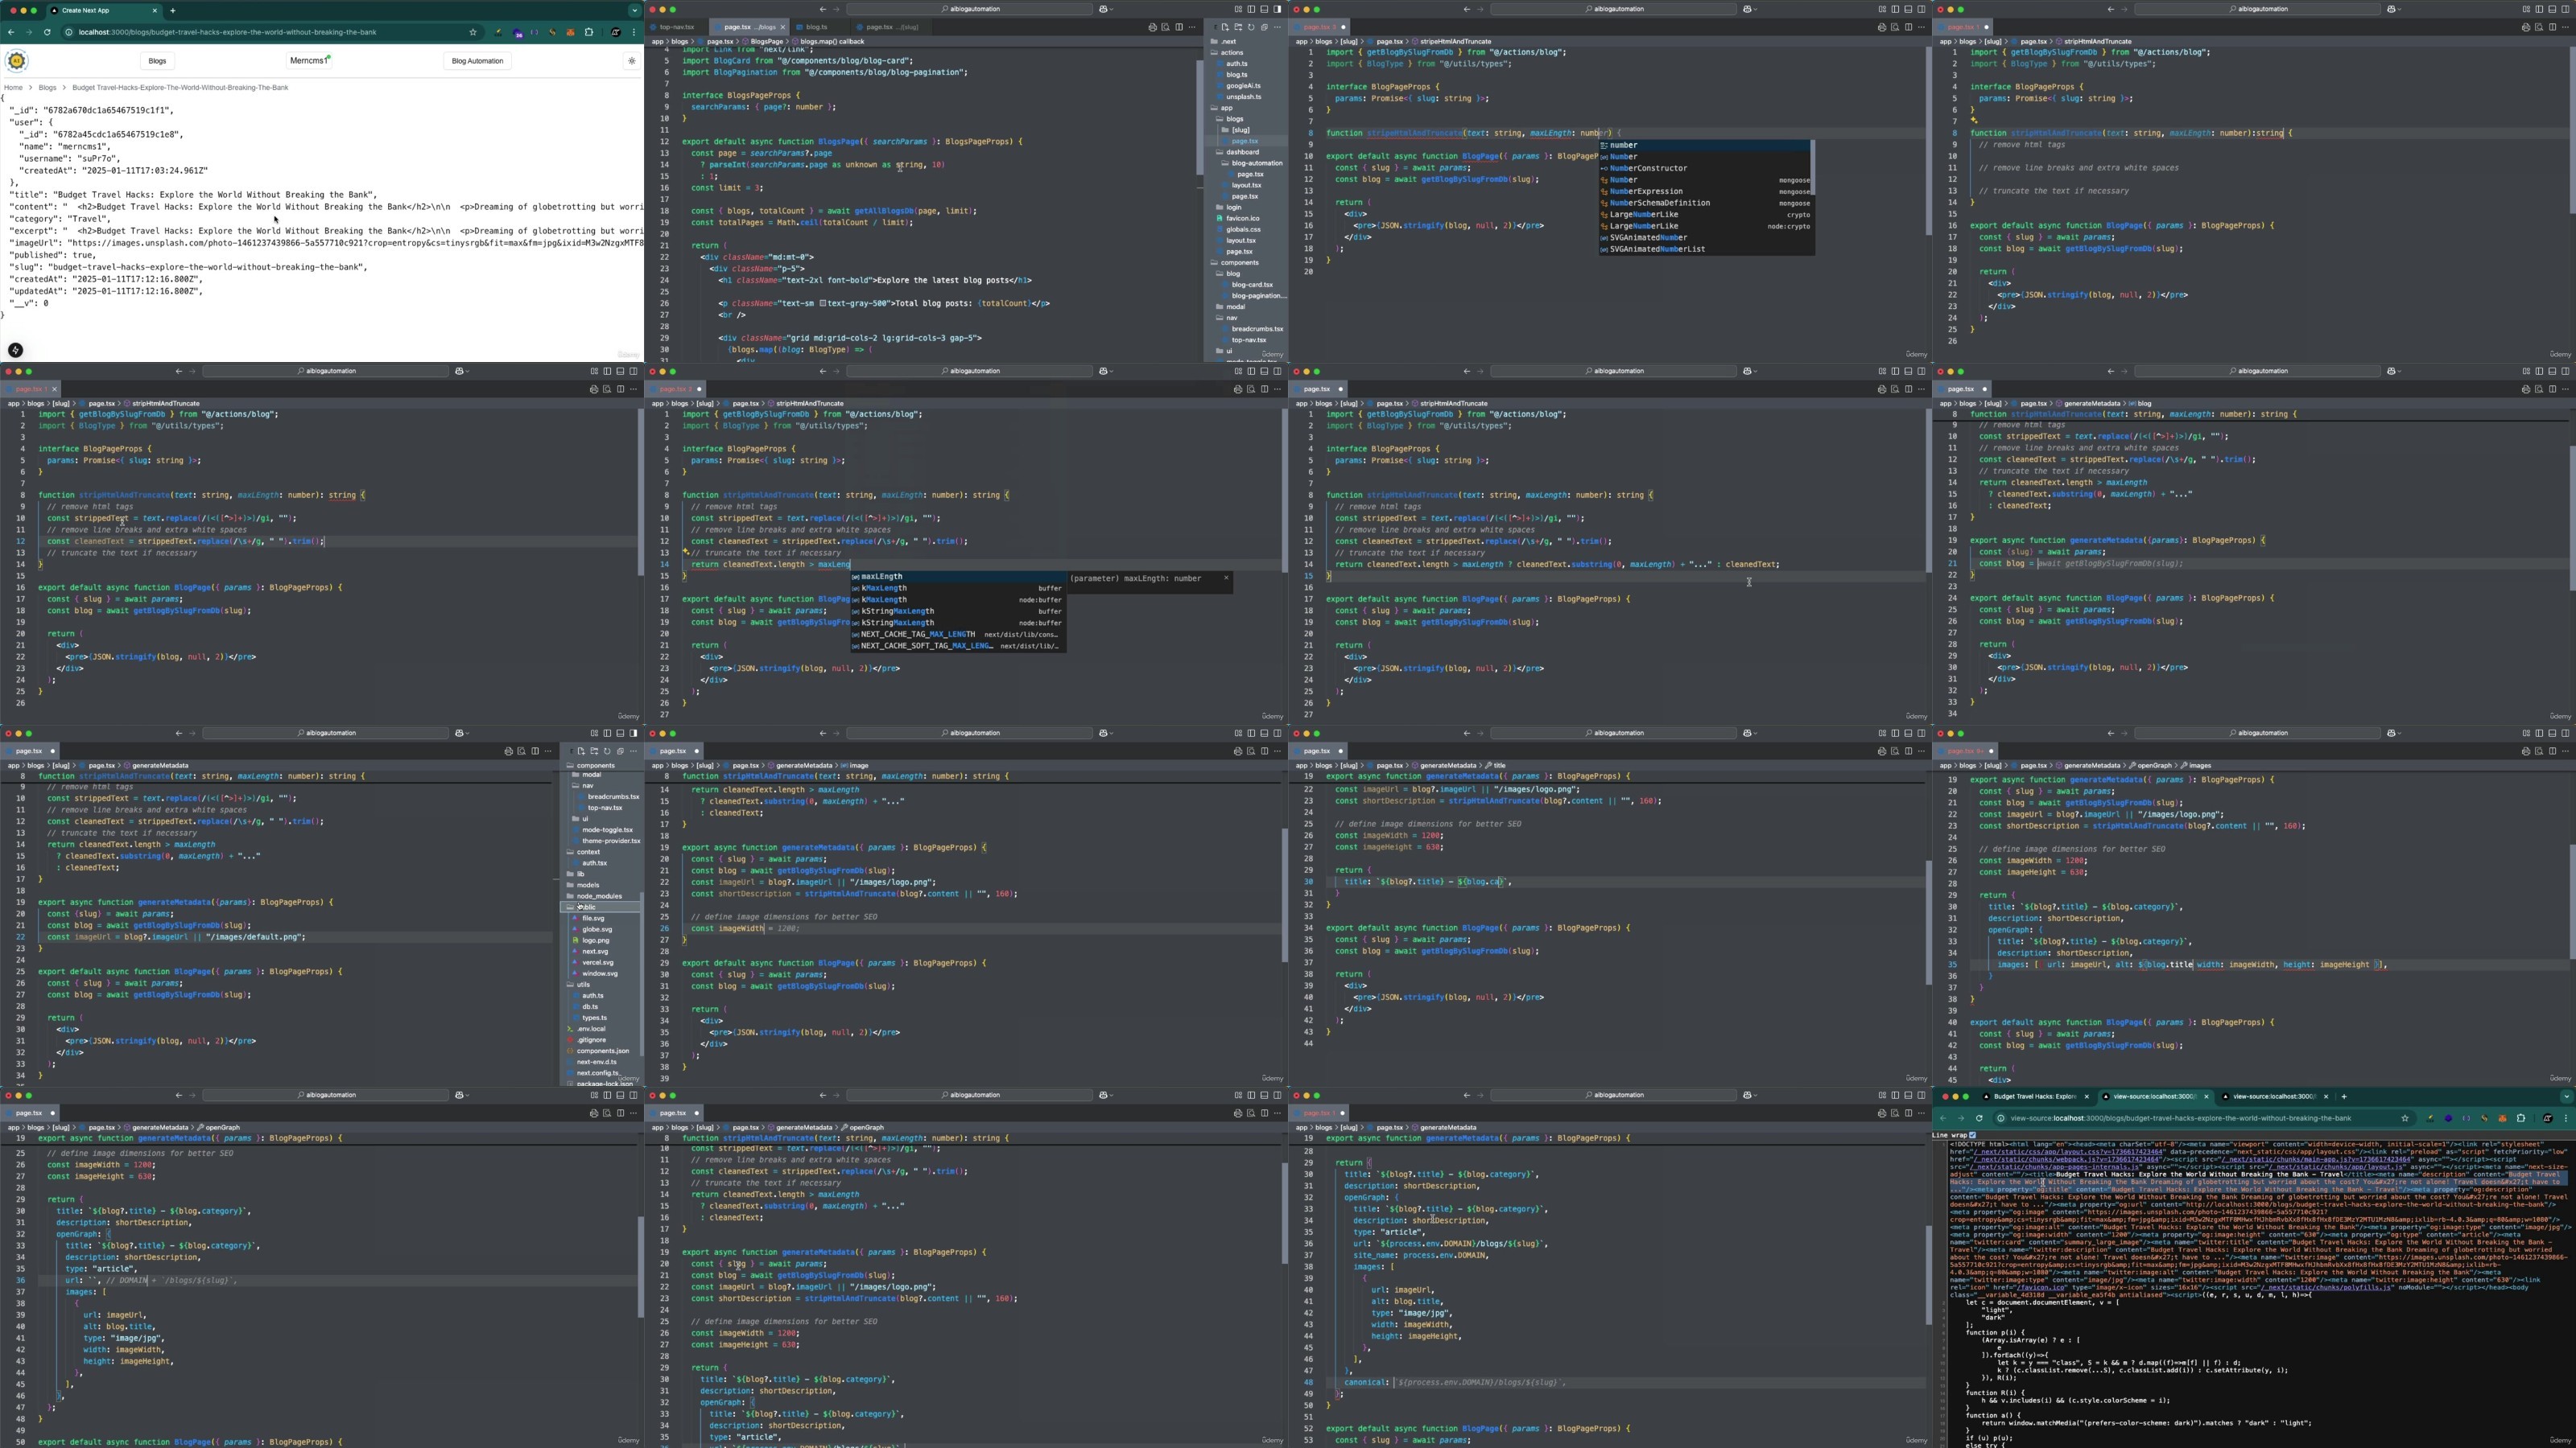
Task: Open the Next.js dev tools lightning indicator
Action: point(15,350)
